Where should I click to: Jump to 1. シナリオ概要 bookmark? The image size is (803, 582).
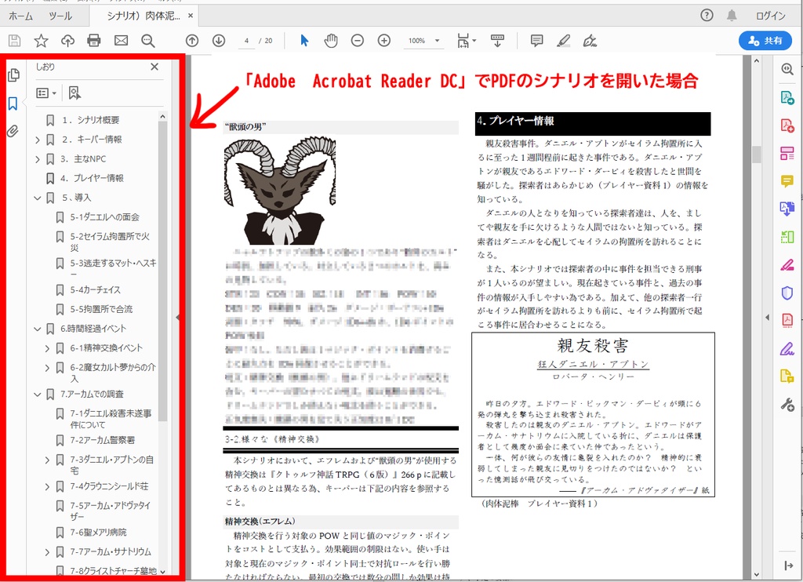90,120
